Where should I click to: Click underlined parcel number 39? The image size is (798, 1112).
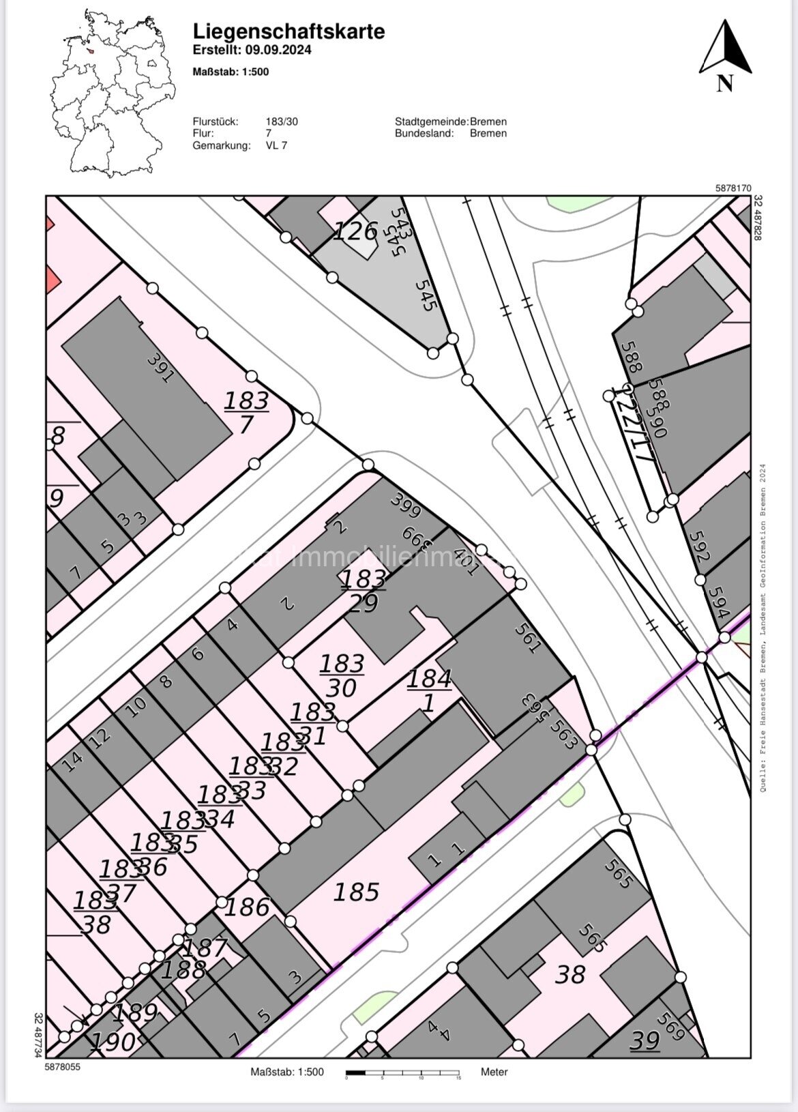pyautogui.click(x=645, y=1040)
